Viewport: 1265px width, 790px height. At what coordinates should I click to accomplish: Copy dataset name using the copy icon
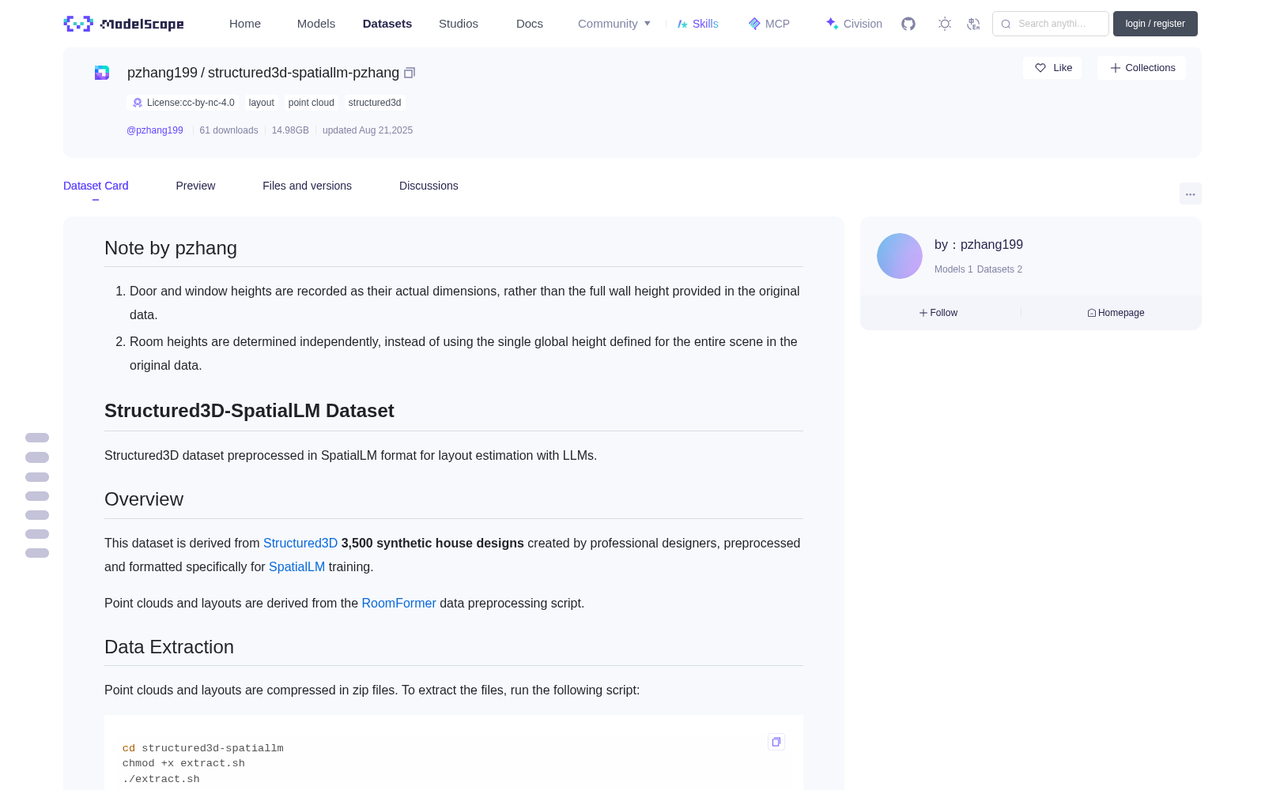pyautogui.click(x=410, y=73)
